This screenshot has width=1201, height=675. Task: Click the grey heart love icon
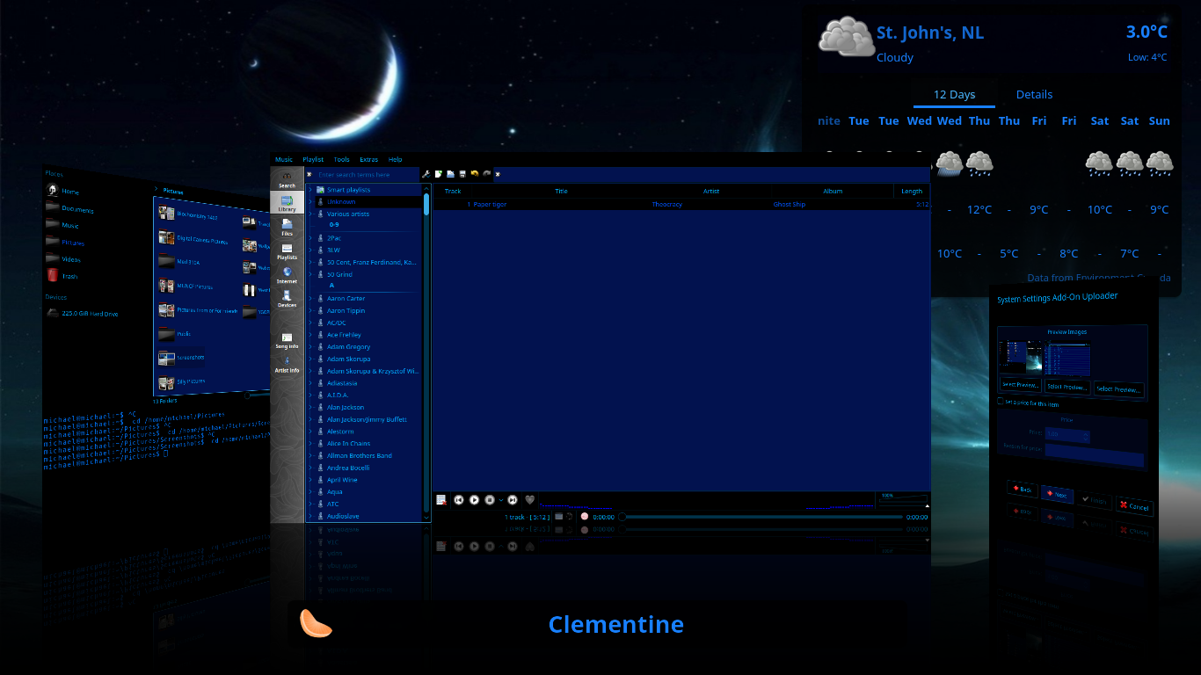point(529,499)
